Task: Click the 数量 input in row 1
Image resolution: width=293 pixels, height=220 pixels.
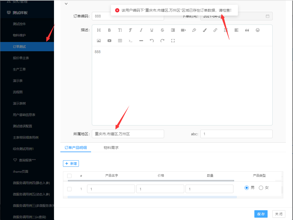Action: [209, 189]
